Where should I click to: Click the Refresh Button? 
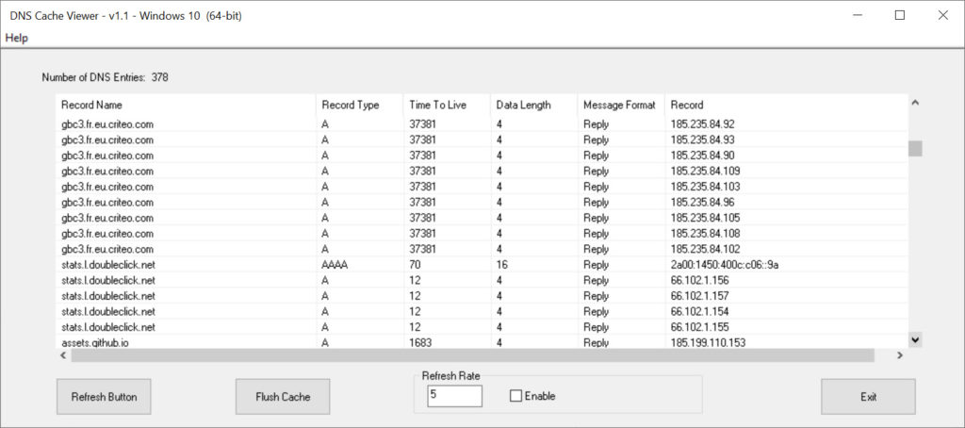point(104,397)
